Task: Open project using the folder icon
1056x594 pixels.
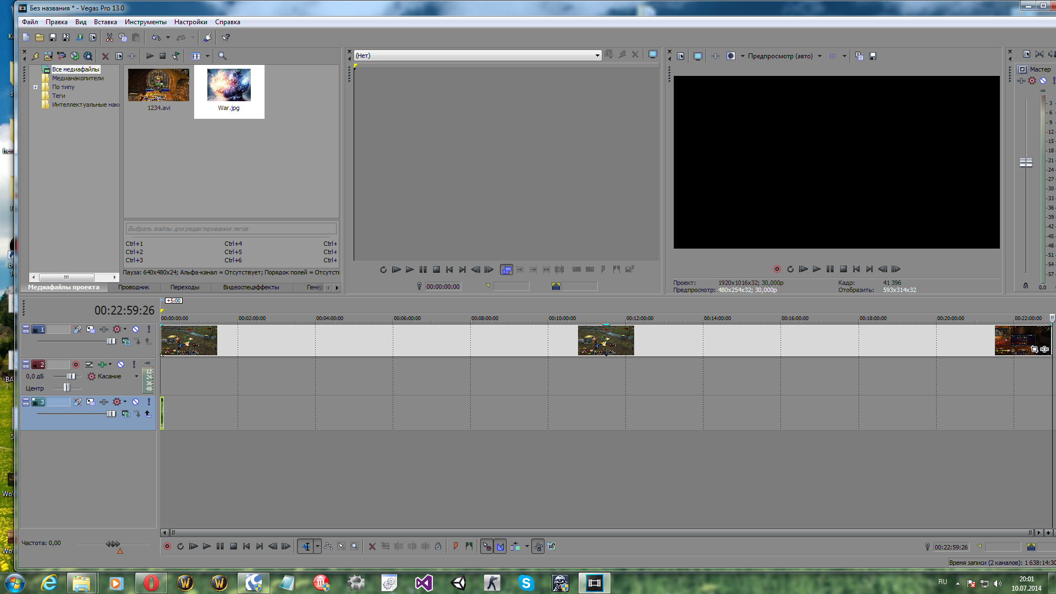Action: (x=40, y=37)
